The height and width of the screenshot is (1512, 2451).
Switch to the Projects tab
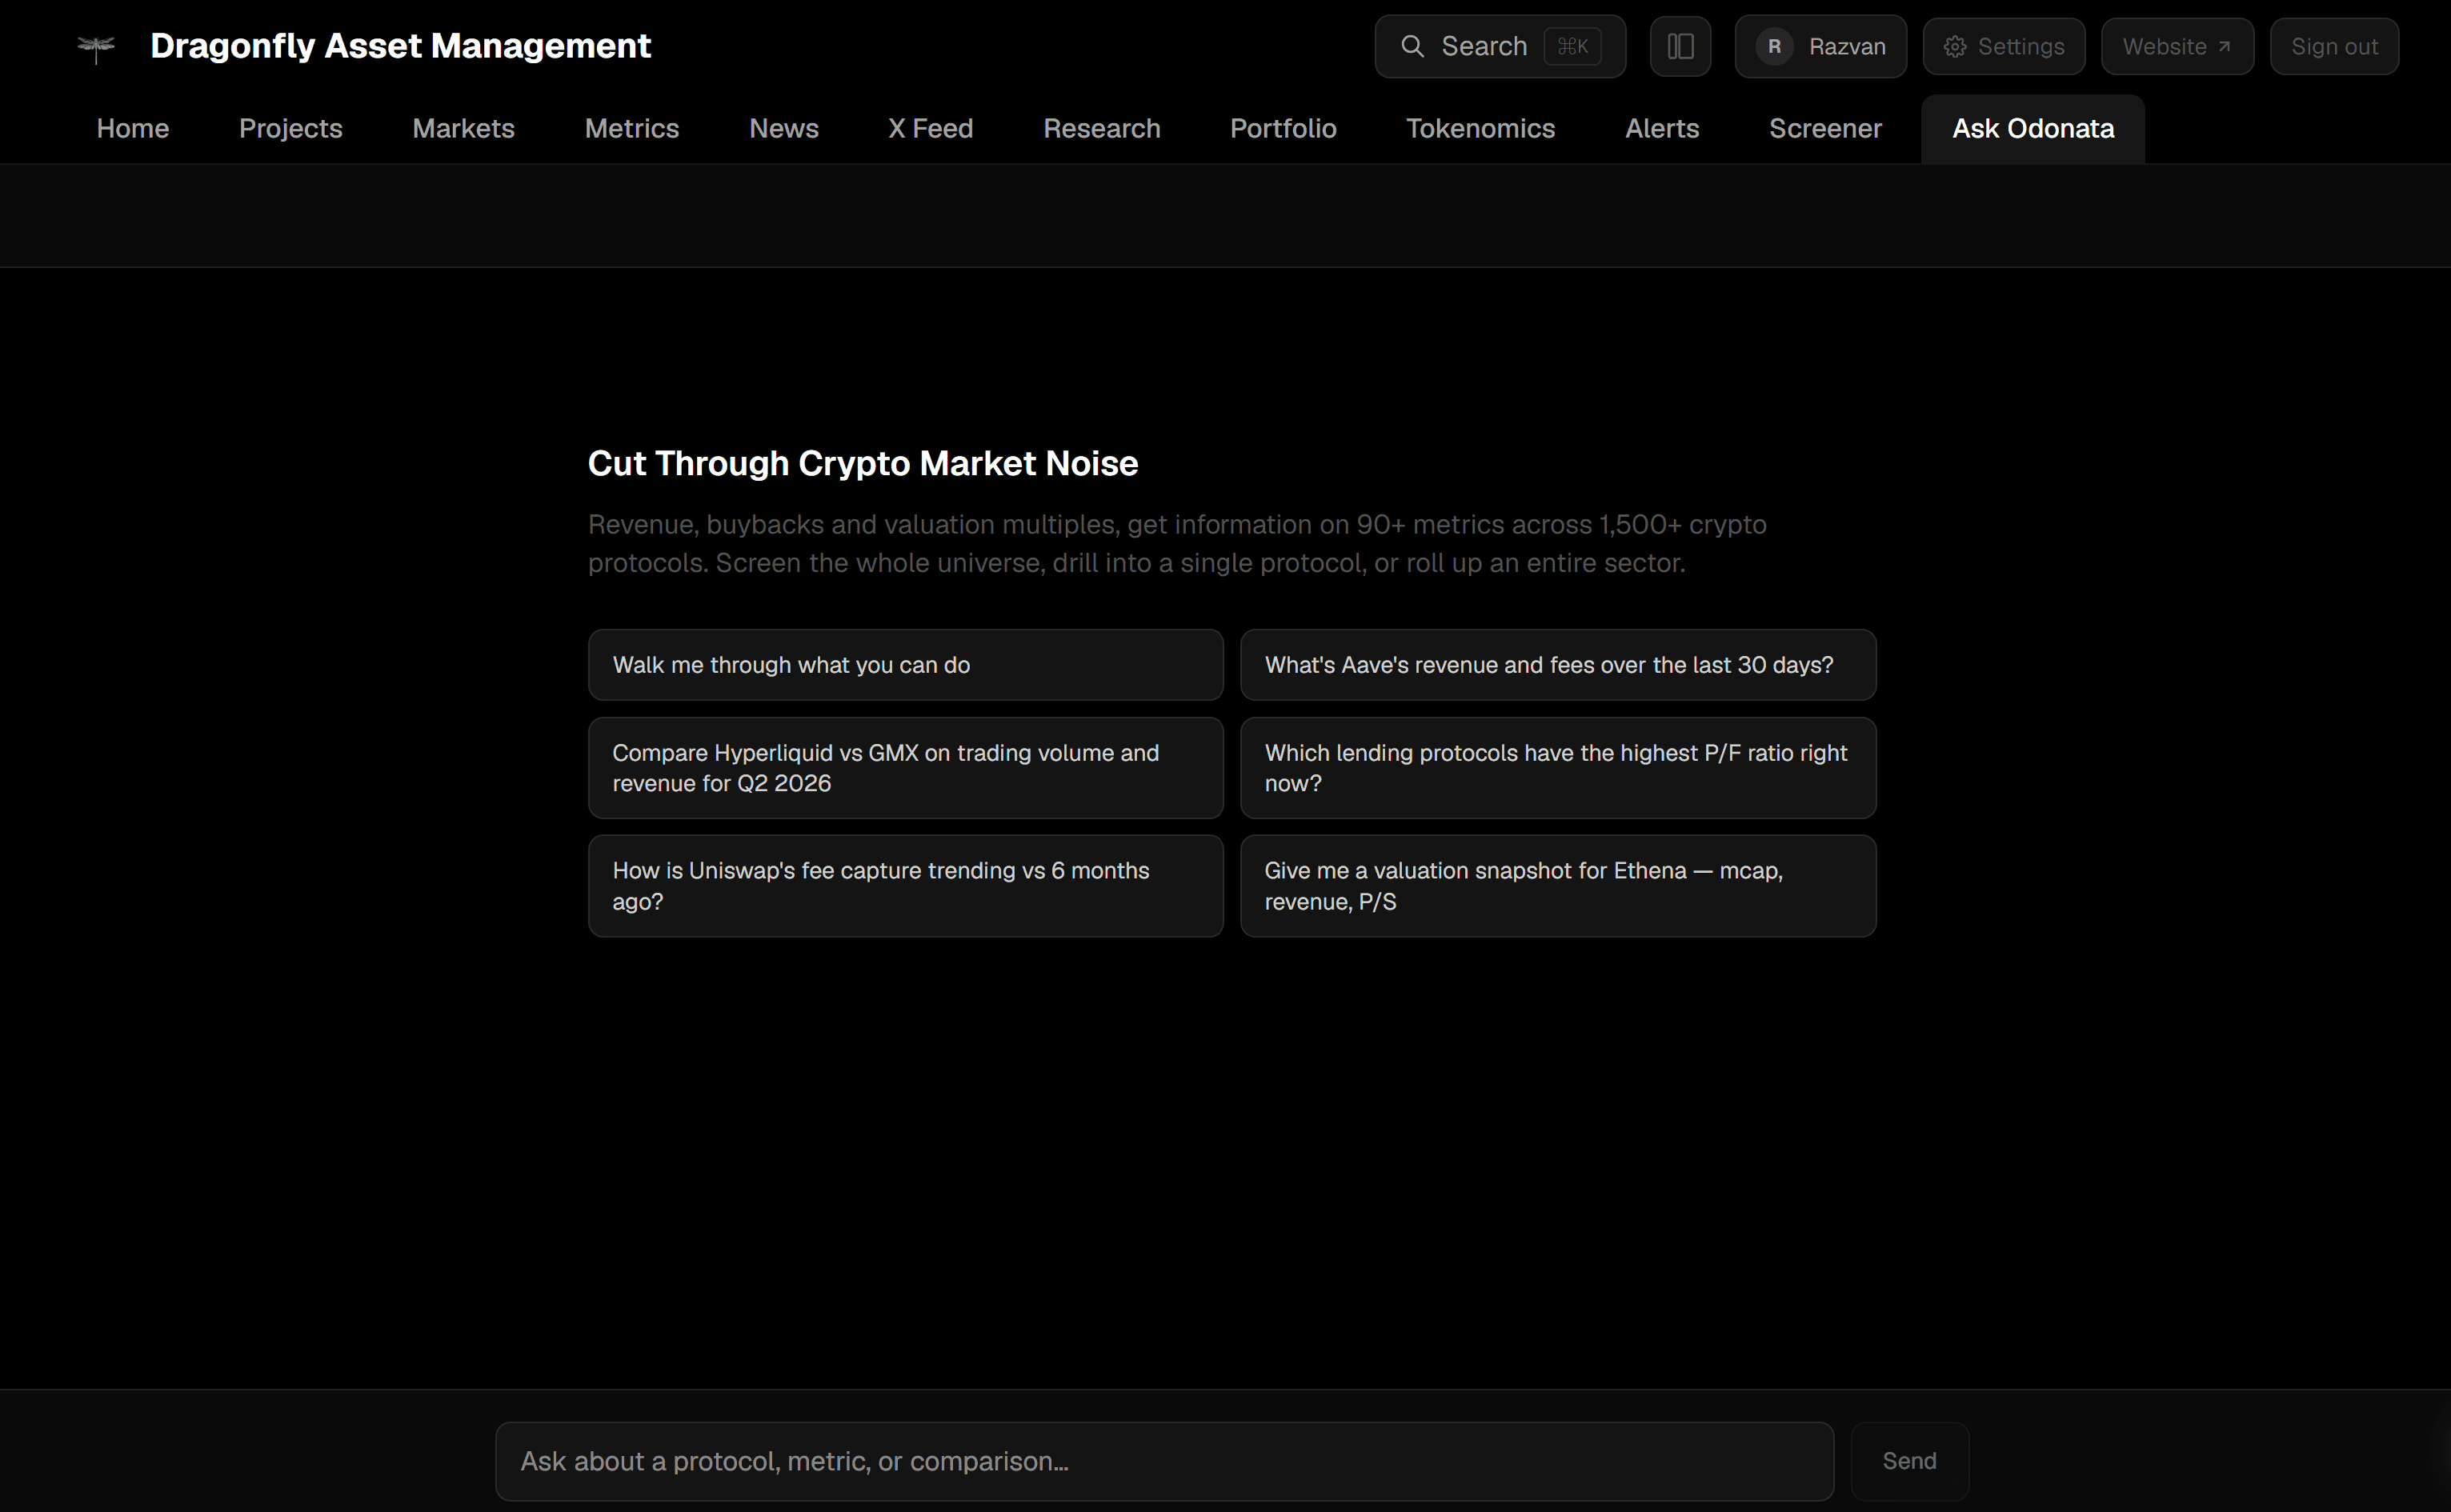pos(291,128)
